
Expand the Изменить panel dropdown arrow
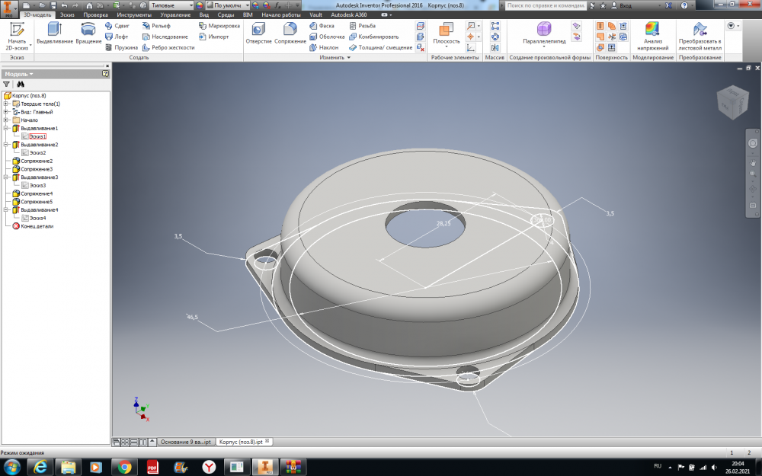point(349,58)
